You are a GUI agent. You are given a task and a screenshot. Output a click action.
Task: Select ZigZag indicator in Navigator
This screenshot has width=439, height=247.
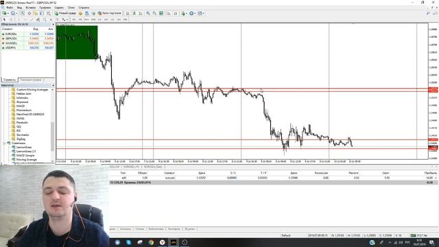(21, 139)
